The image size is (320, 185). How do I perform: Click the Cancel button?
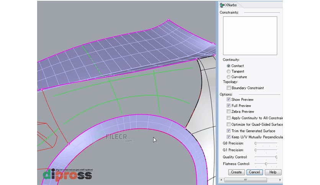255,172
